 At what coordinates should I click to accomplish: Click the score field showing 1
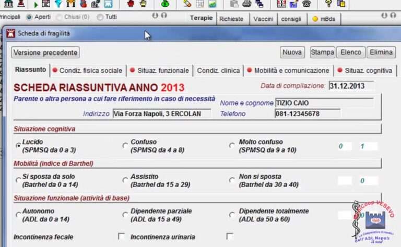368,146
